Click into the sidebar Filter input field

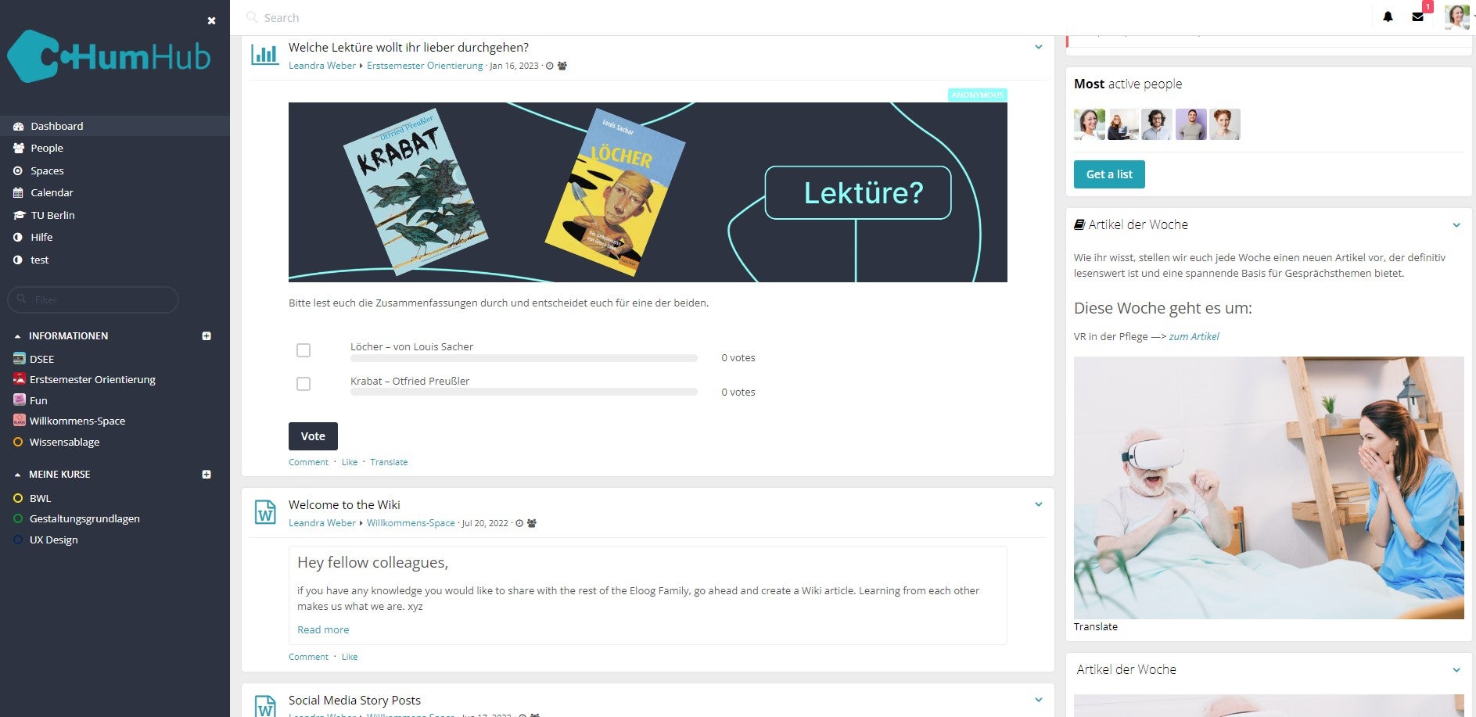coord(94,299)
